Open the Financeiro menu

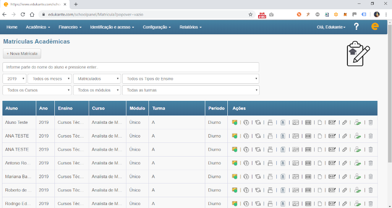70,27
